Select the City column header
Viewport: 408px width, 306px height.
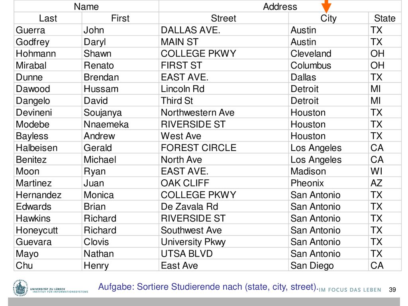tap(328, 18)
